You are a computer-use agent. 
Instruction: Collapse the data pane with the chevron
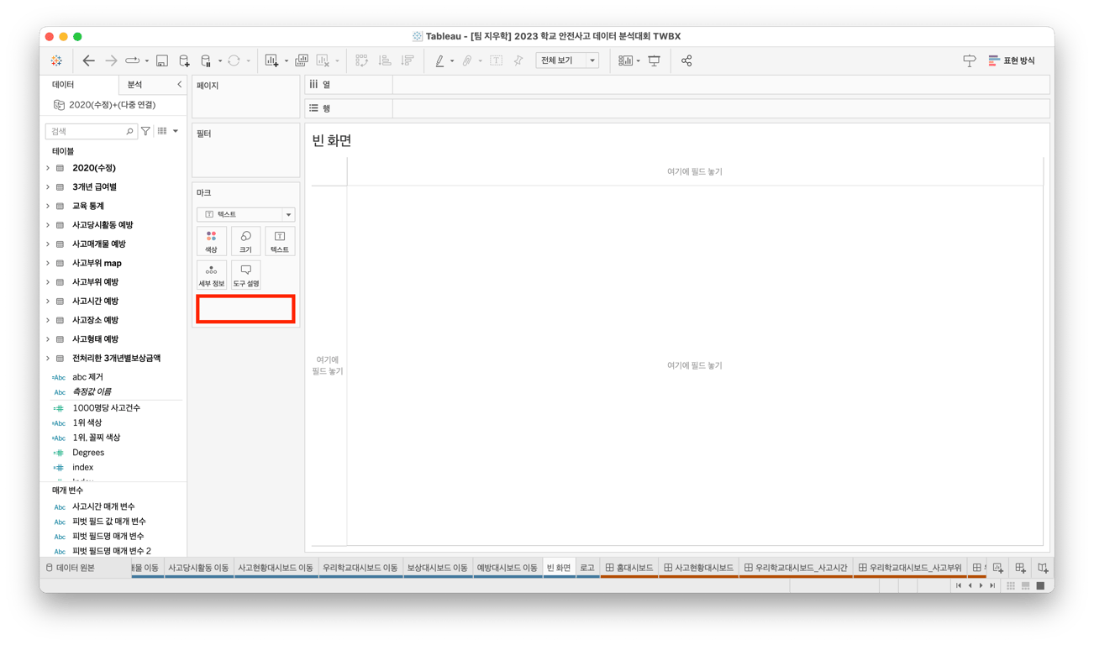point(179,85)
